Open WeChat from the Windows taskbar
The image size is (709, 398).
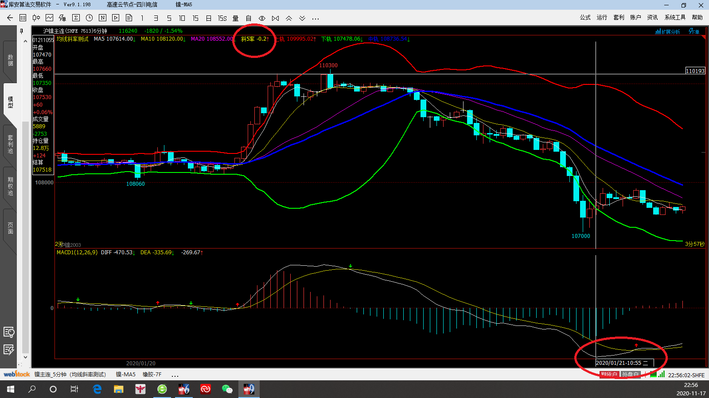click(227, 389)
